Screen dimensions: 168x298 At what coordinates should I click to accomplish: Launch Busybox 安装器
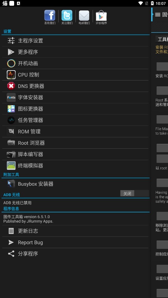tap(75, 184)
